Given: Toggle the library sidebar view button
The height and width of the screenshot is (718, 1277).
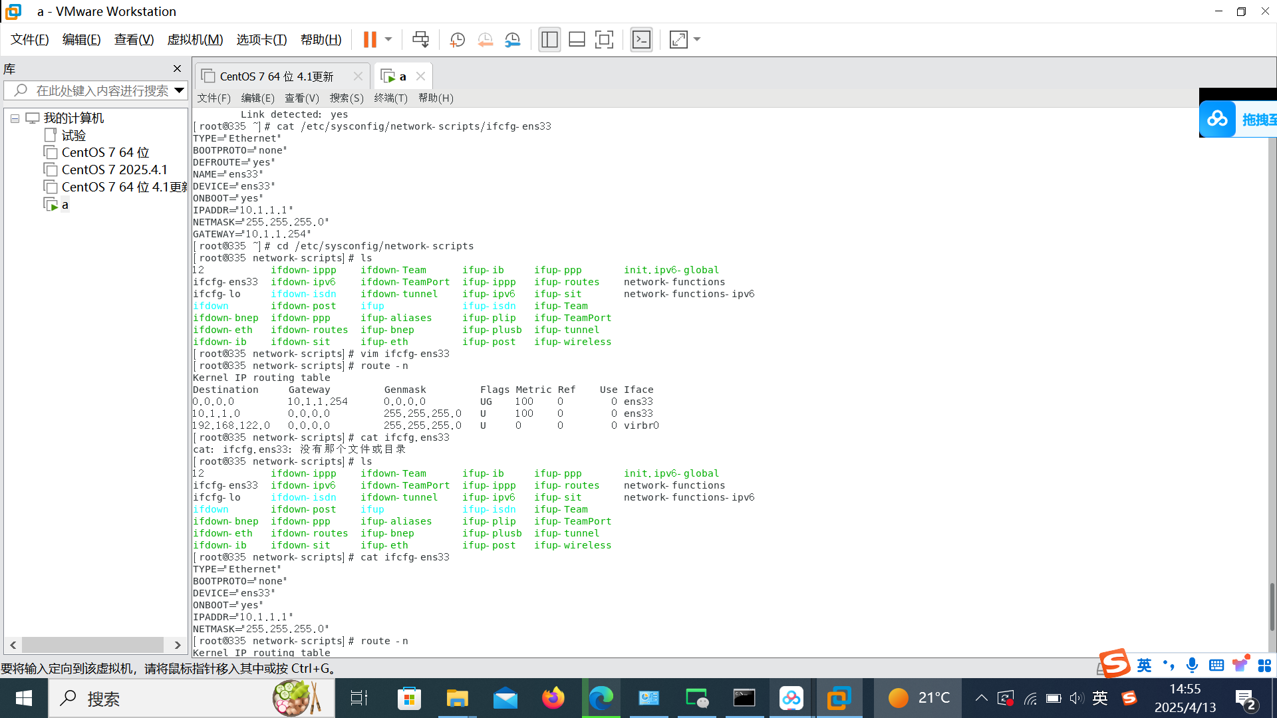Looking at the screenshot, I should pos(549,40).
